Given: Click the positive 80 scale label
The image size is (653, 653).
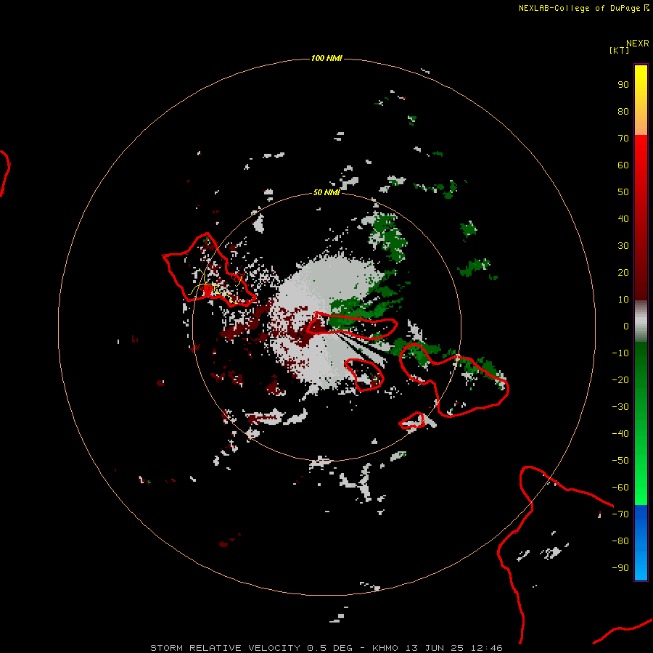Looking at the screenshot, I should coord(623,111).
